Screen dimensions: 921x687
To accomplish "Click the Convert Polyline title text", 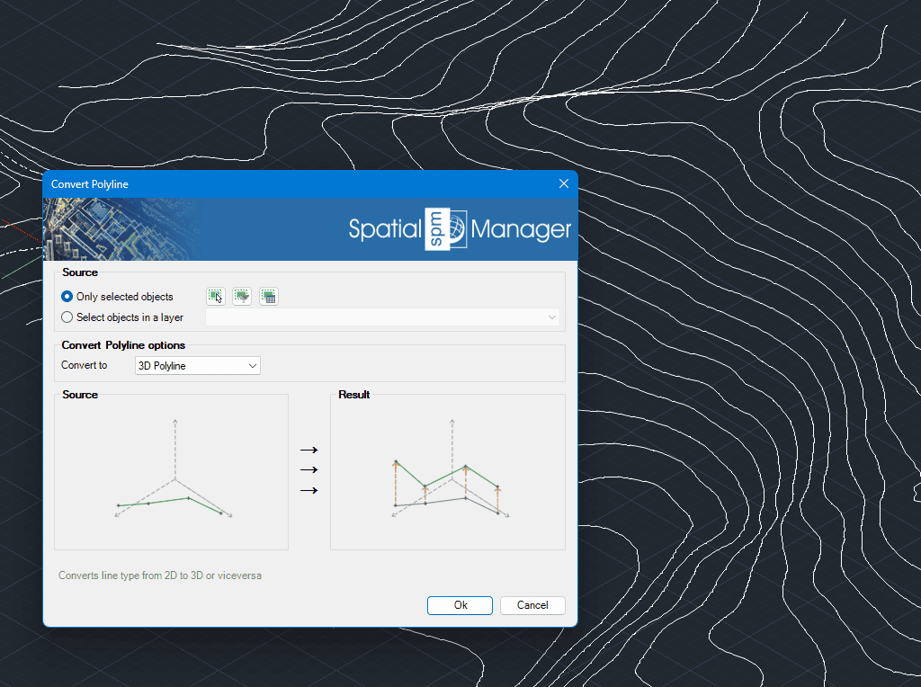I will click(x=90, y=184).
